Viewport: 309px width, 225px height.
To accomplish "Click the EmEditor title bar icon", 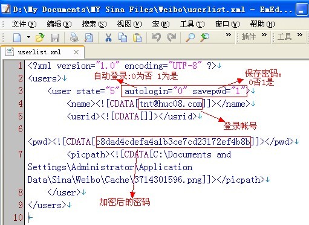I will [5, 9].
